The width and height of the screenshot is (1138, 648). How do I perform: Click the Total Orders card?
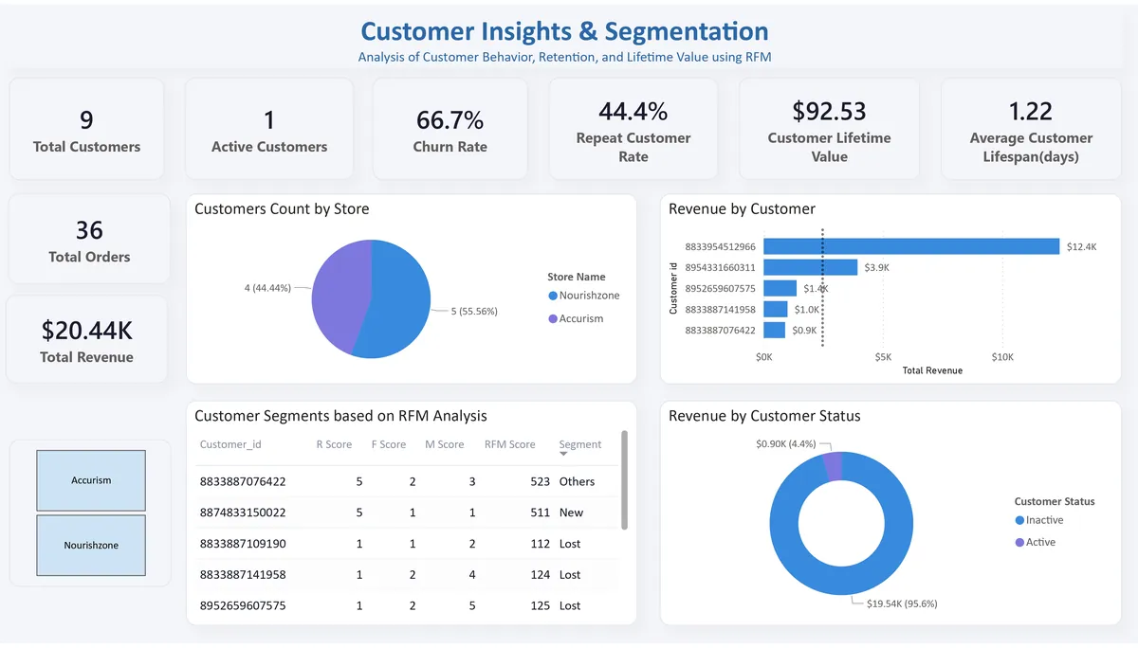[x=89, y=239]
